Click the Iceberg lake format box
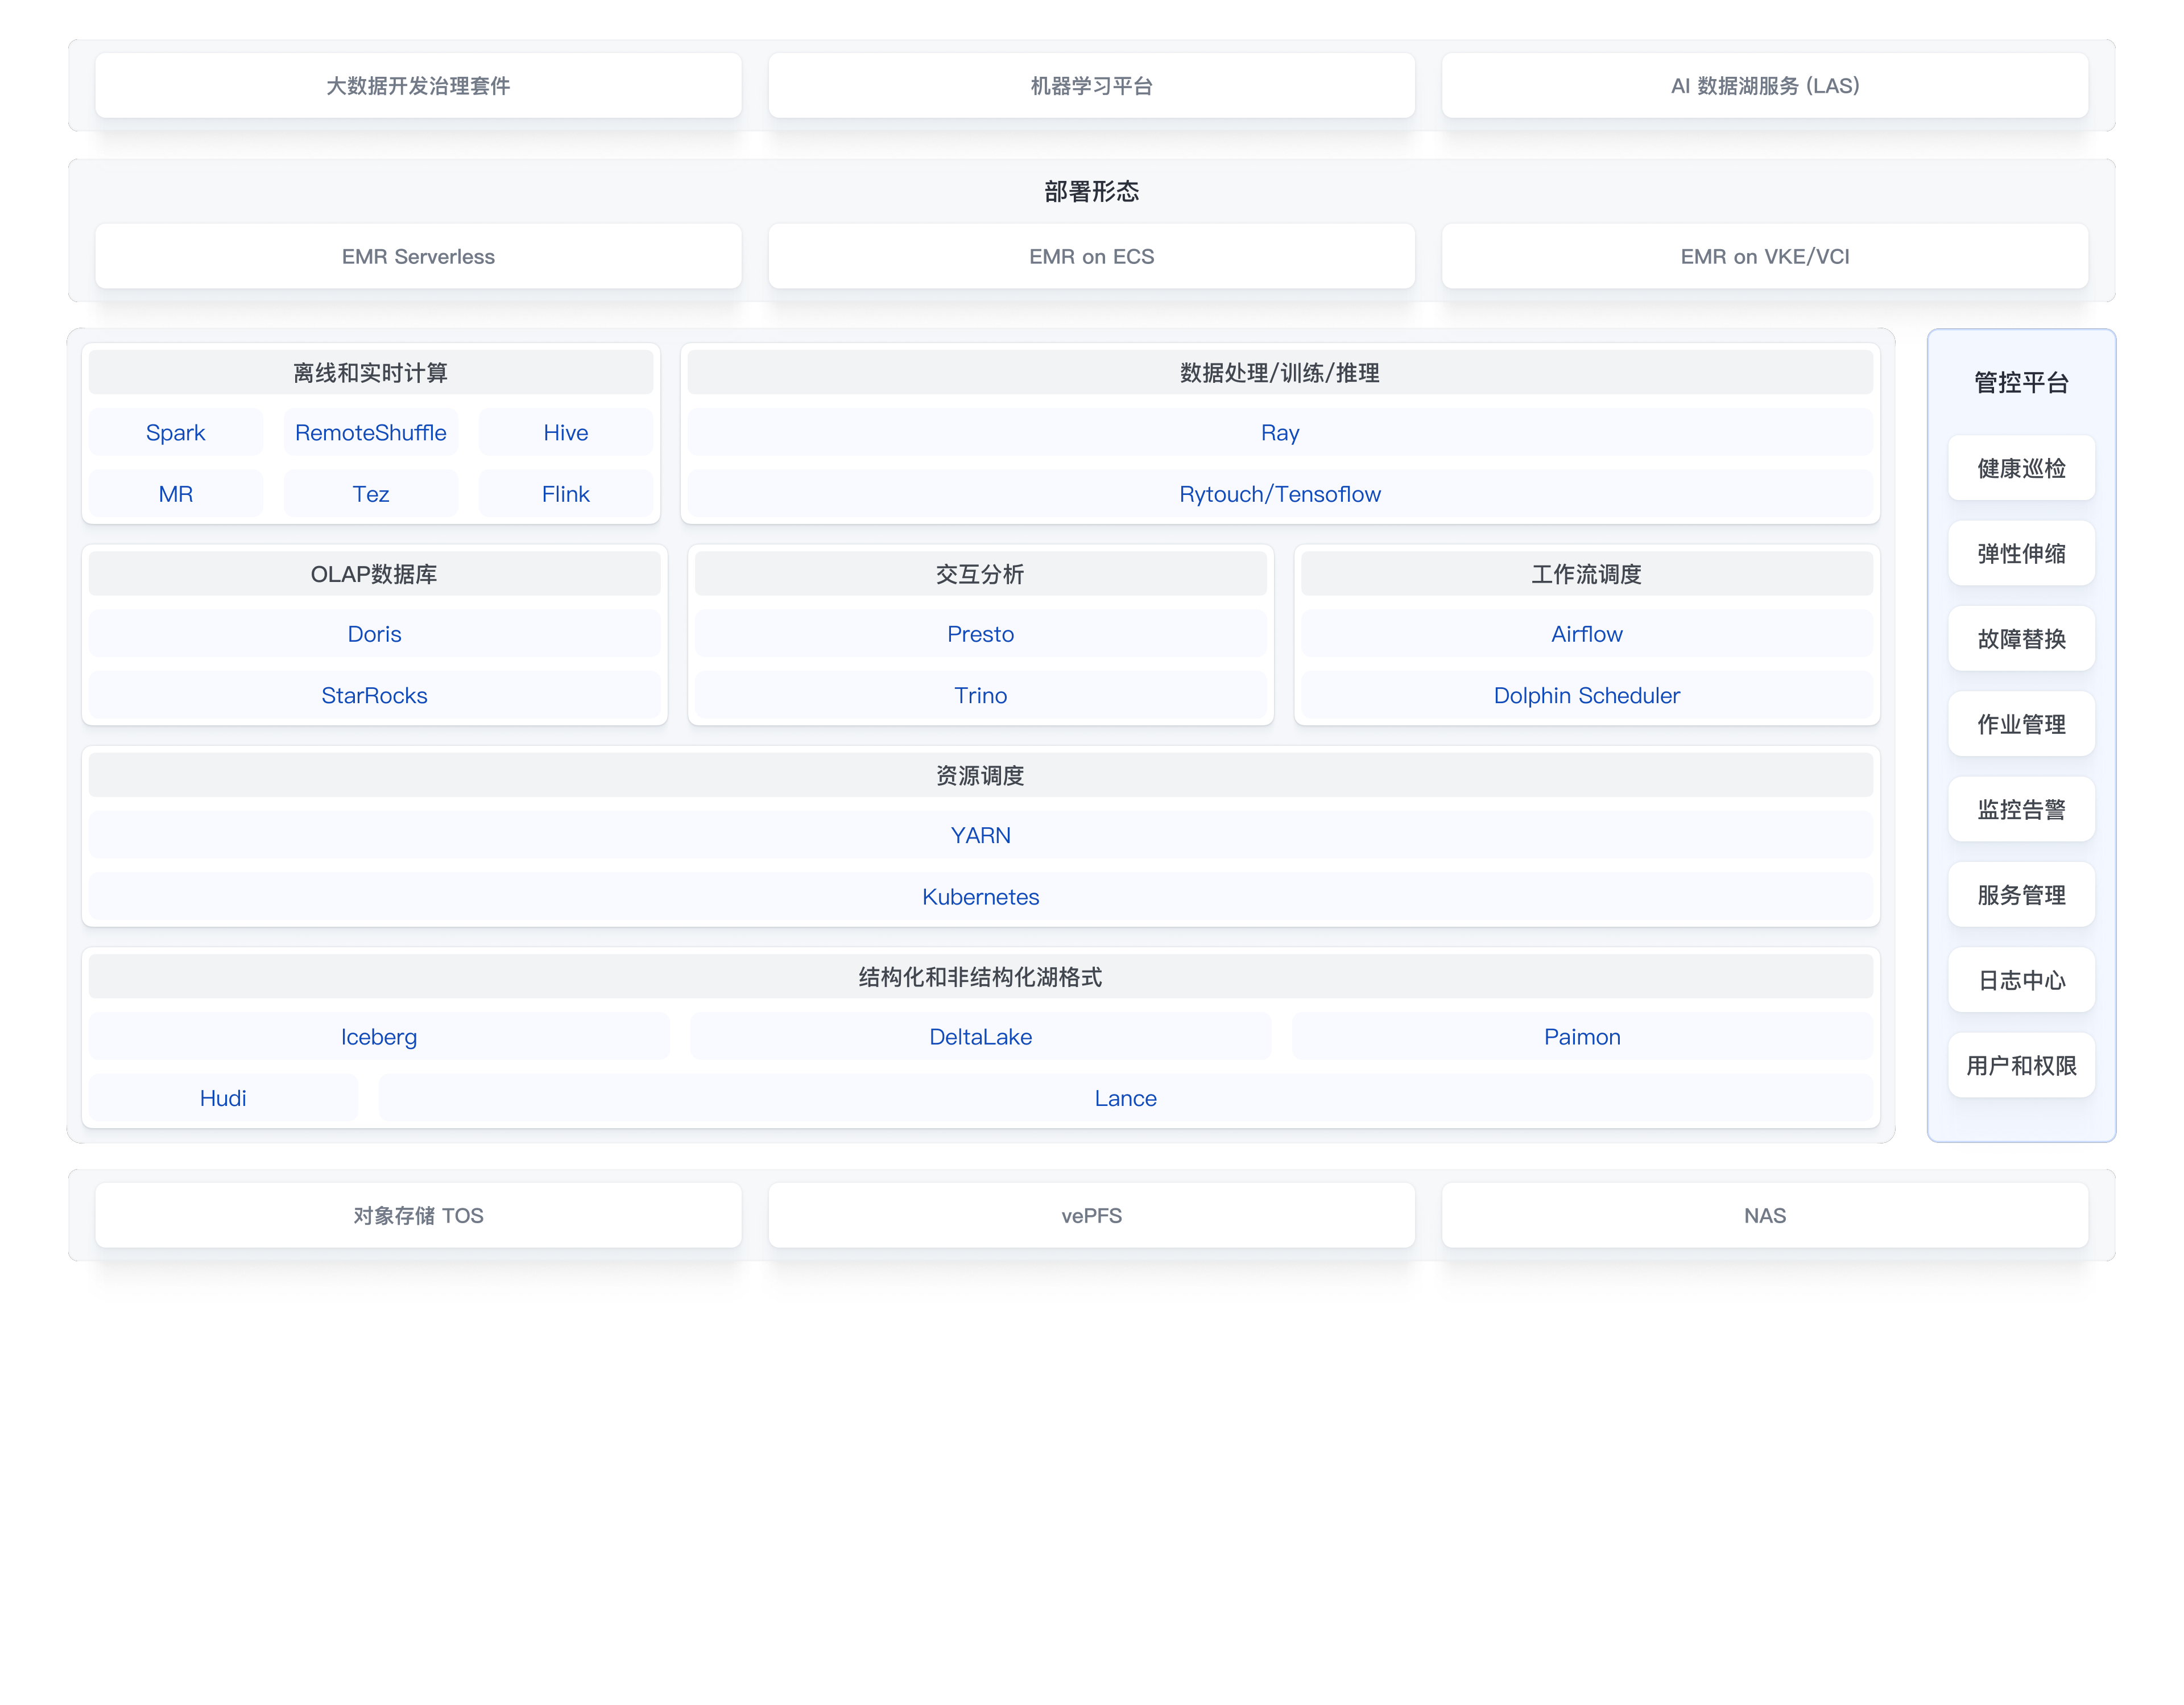Screen dimensions: 2184x1705 click(378, 1036)
